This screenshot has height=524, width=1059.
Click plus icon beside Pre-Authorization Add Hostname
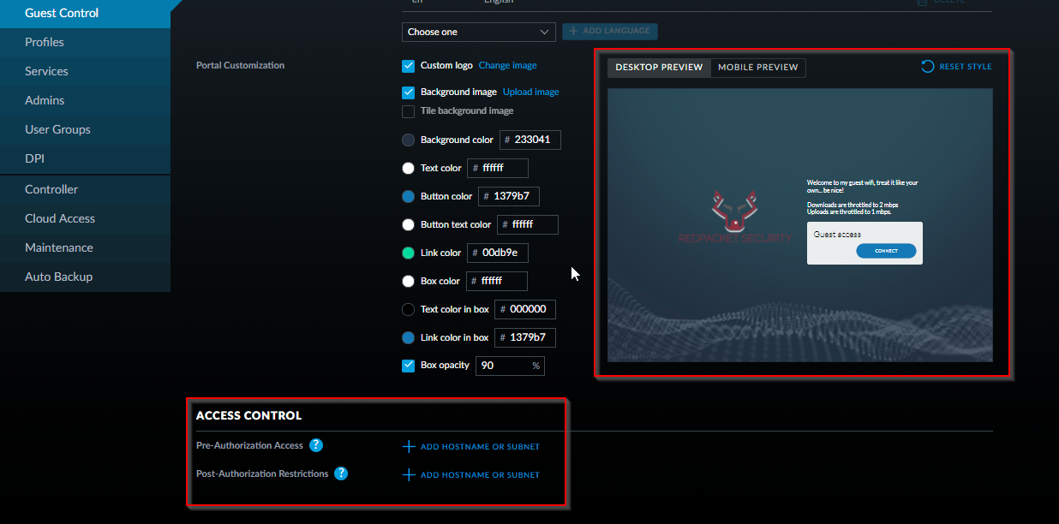click(409, 447)
